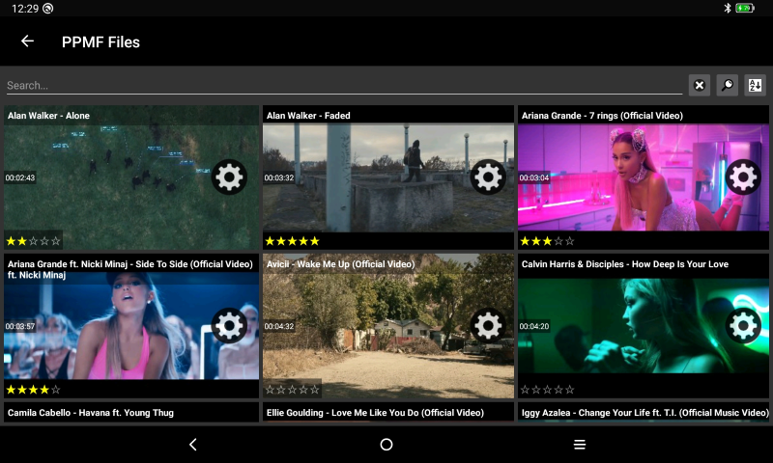The height and width of the screenshot is (463, 773).
Task: Clear the search with the X icon
Action: pos(699,85)
